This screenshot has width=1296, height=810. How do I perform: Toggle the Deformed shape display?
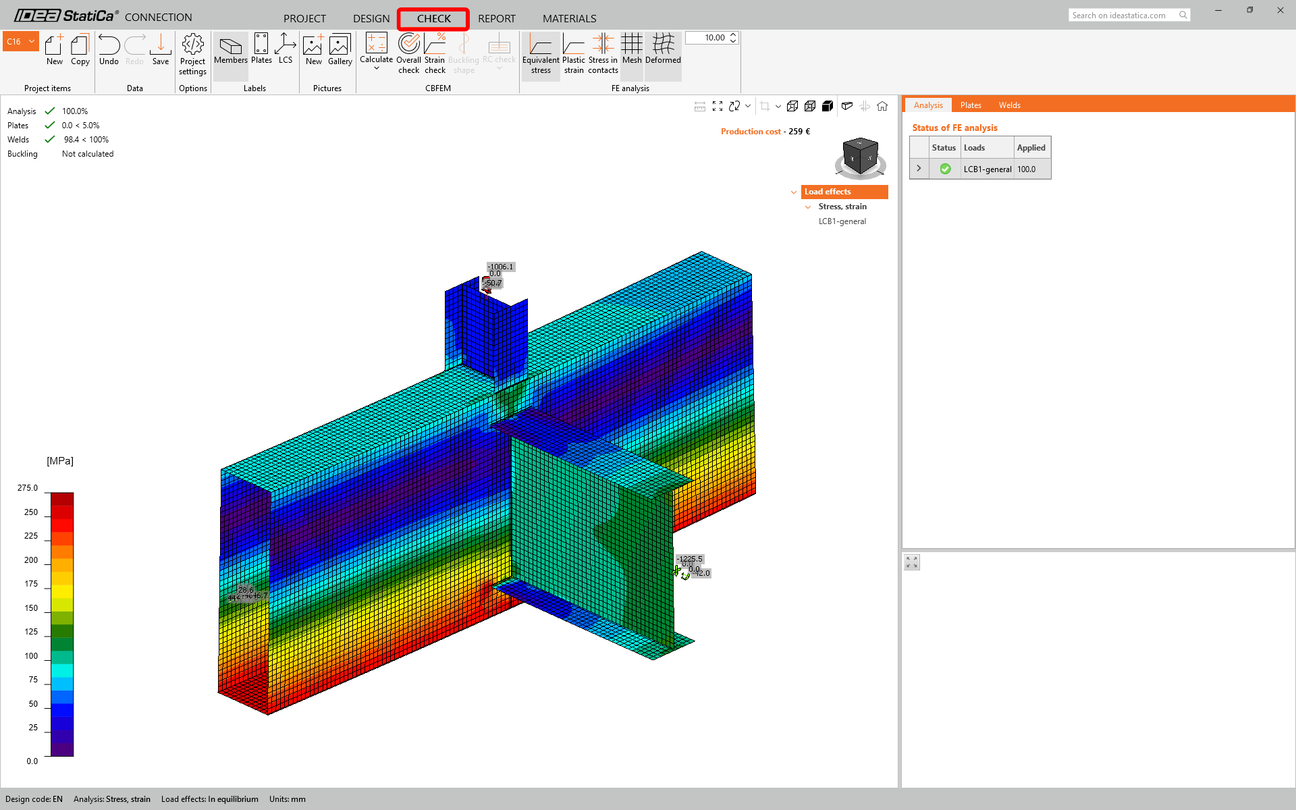pos(663,49)
